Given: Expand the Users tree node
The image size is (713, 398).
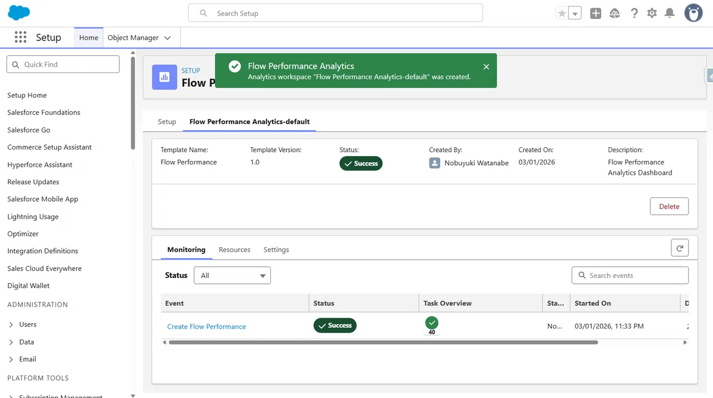Looking at the screenshot, I should tap(11, 324).
